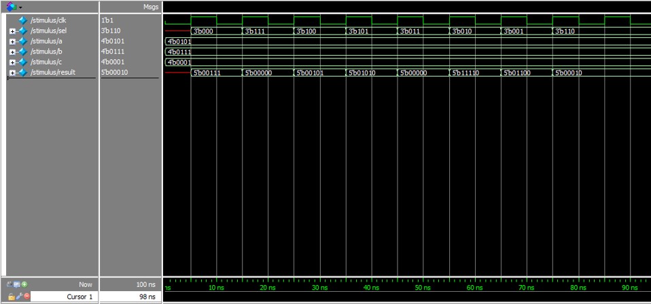Viewport: 651px width, 304px height.
Task: Expand the /stimulus/sel bus
Action: (12, 31)
